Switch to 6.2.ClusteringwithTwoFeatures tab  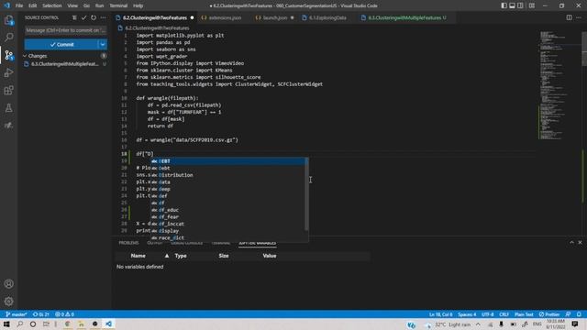coord(155,17)
